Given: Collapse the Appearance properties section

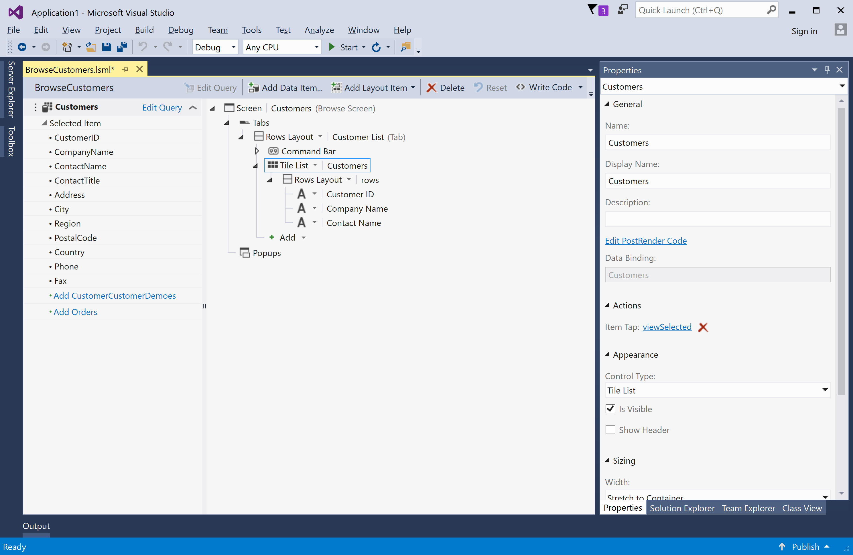Looking at the screenshot, I should tap(607, 355).
